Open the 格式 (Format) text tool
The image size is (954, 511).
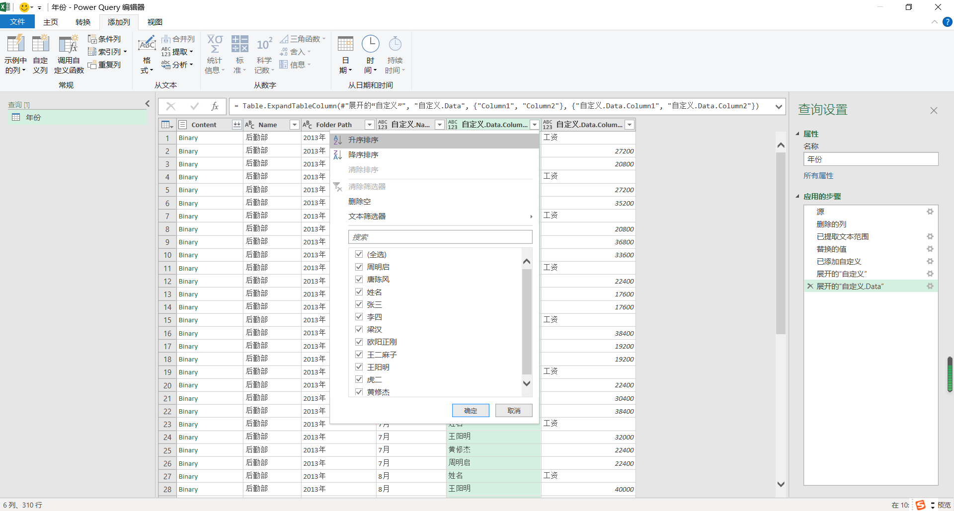(x=147, y=55)
